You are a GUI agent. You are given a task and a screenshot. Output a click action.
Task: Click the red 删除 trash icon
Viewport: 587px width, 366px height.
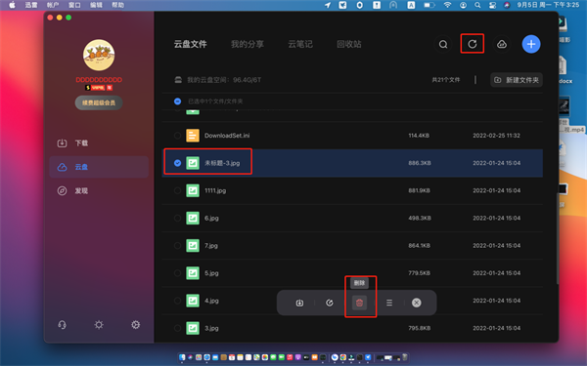tap(359, 303)
